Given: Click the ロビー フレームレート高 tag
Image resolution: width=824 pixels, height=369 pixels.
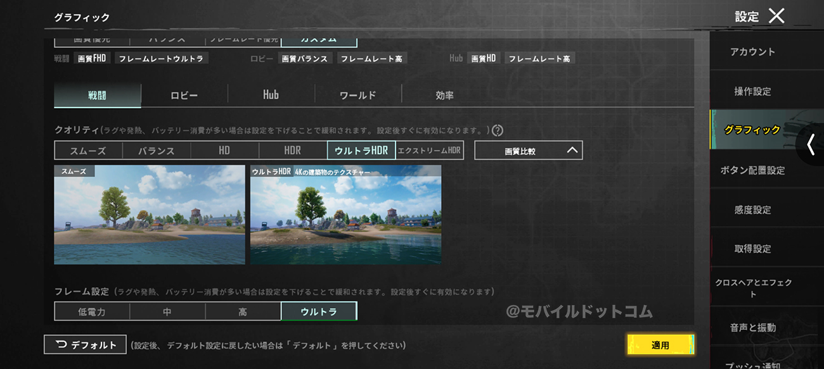Looking at the screenshot, I should coord(372,58).
